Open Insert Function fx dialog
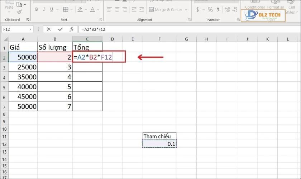Viewport: 301px width, 179px height. coord(71,29)
